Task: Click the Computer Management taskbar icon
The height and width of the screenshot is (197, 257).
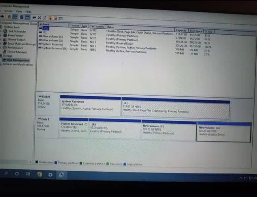Action: 62,175
